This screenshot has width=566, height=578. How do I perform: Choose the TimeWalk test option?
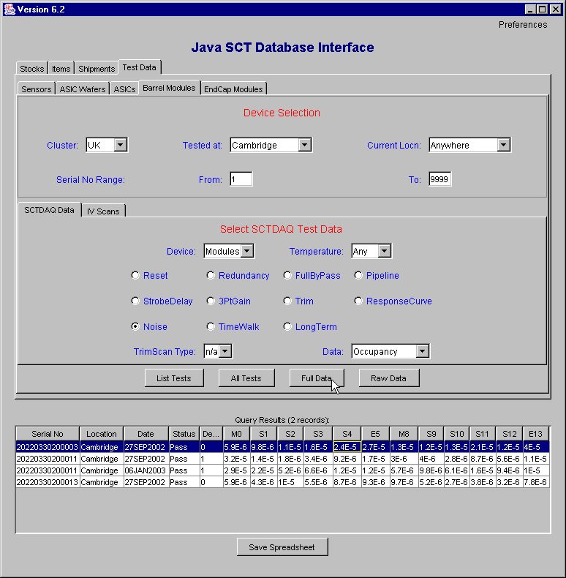point(211,326)
